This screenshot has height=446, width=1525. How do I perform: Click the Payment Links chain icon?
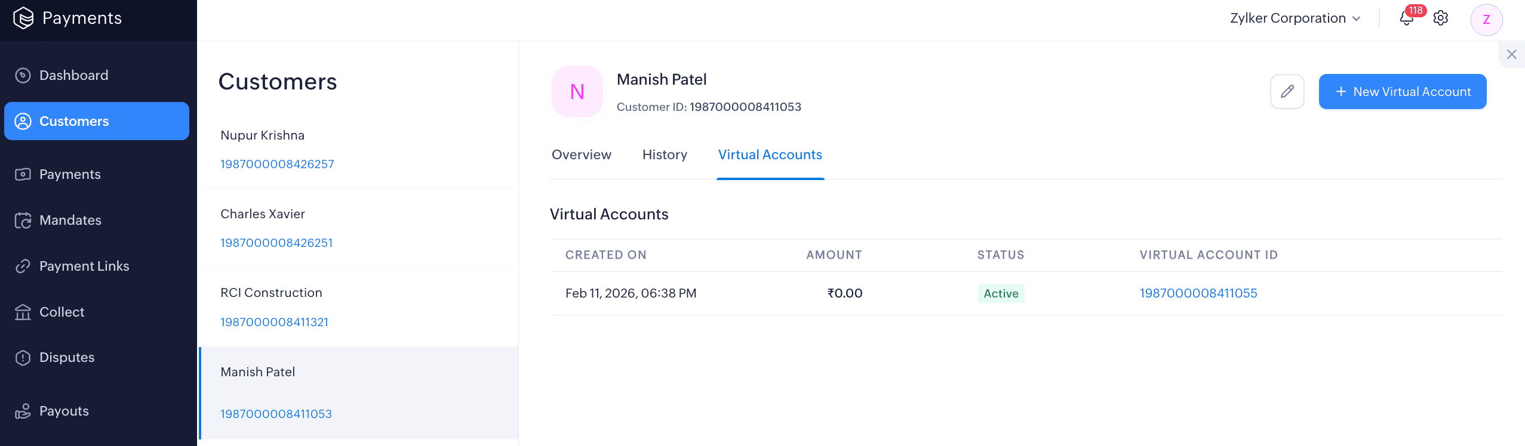[23, 267]
